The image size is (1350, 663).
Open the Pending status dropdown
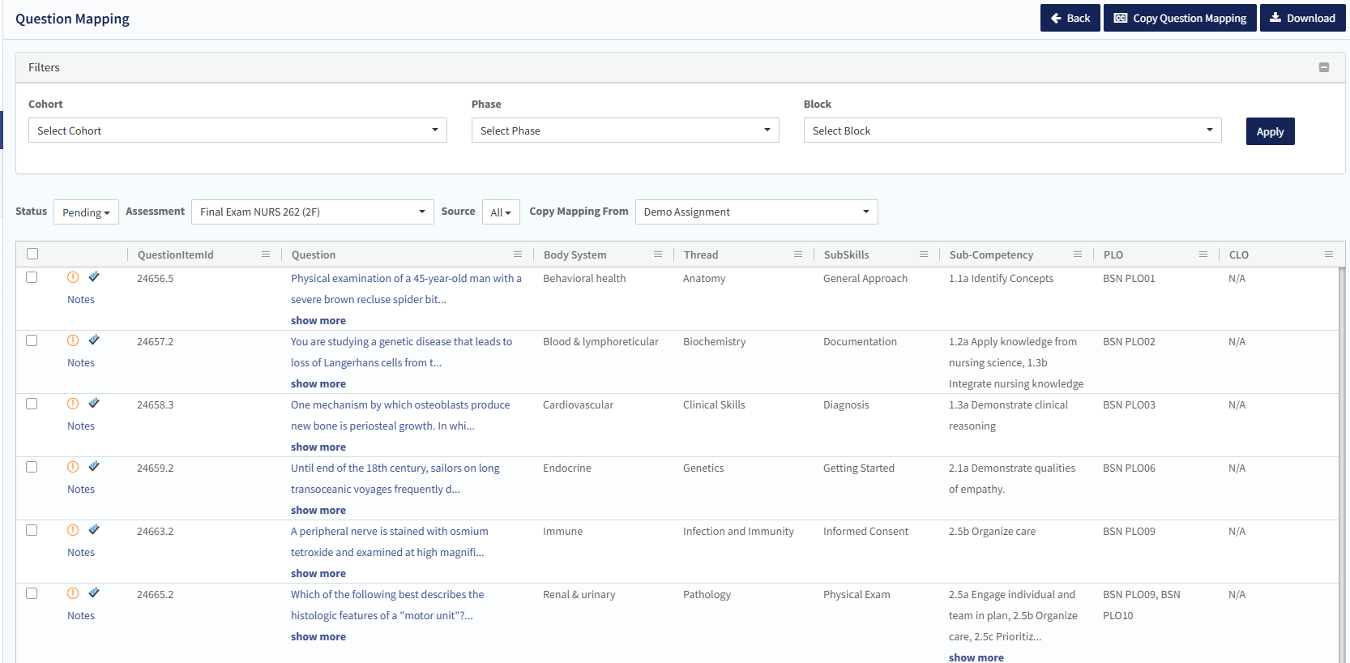tap(86, 212)
